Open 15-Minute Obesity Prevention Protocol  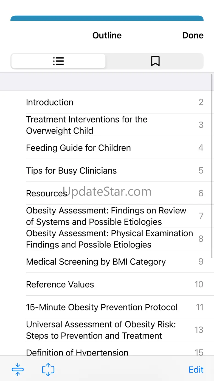[102, 307]
